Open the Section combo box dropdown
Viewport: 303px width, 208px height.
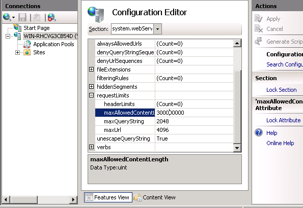point(157,29)
